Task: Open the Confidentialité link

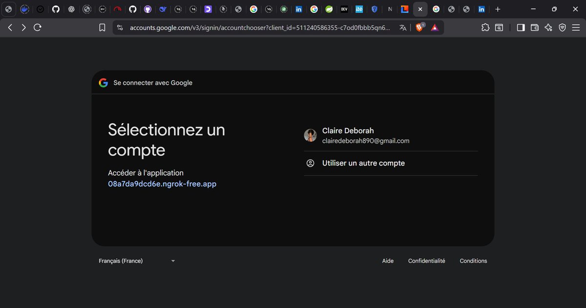Action: pos(427,261)
